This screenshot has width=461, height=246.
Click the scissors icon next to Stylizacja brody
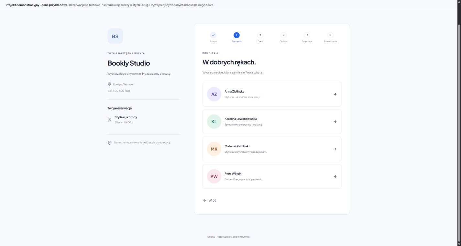coord(110,120)
